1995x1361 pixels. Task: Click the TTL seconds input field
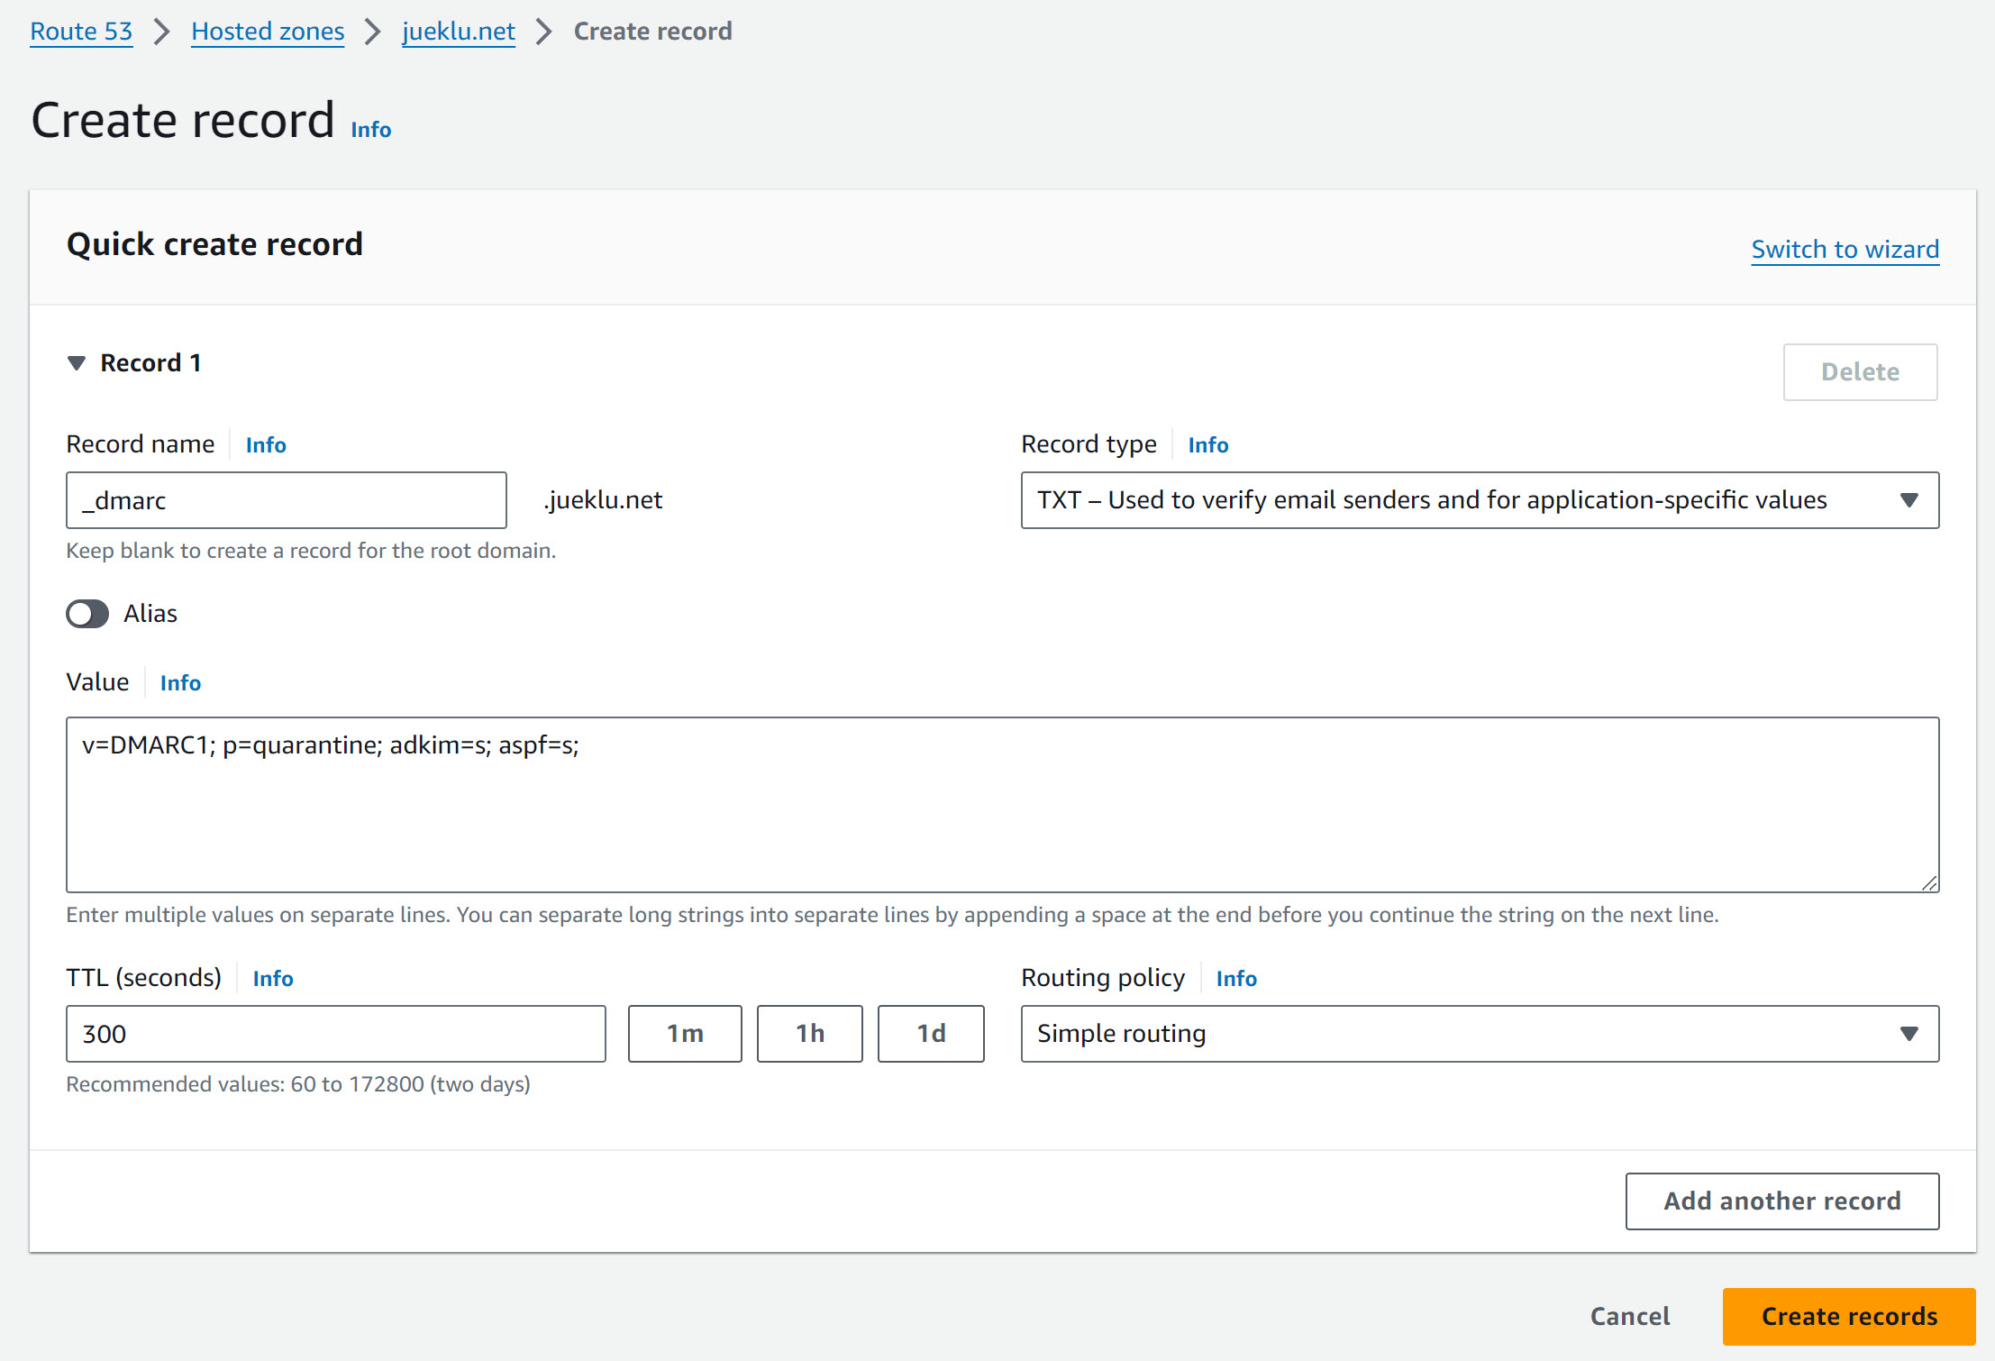(x=335, y=1034)
